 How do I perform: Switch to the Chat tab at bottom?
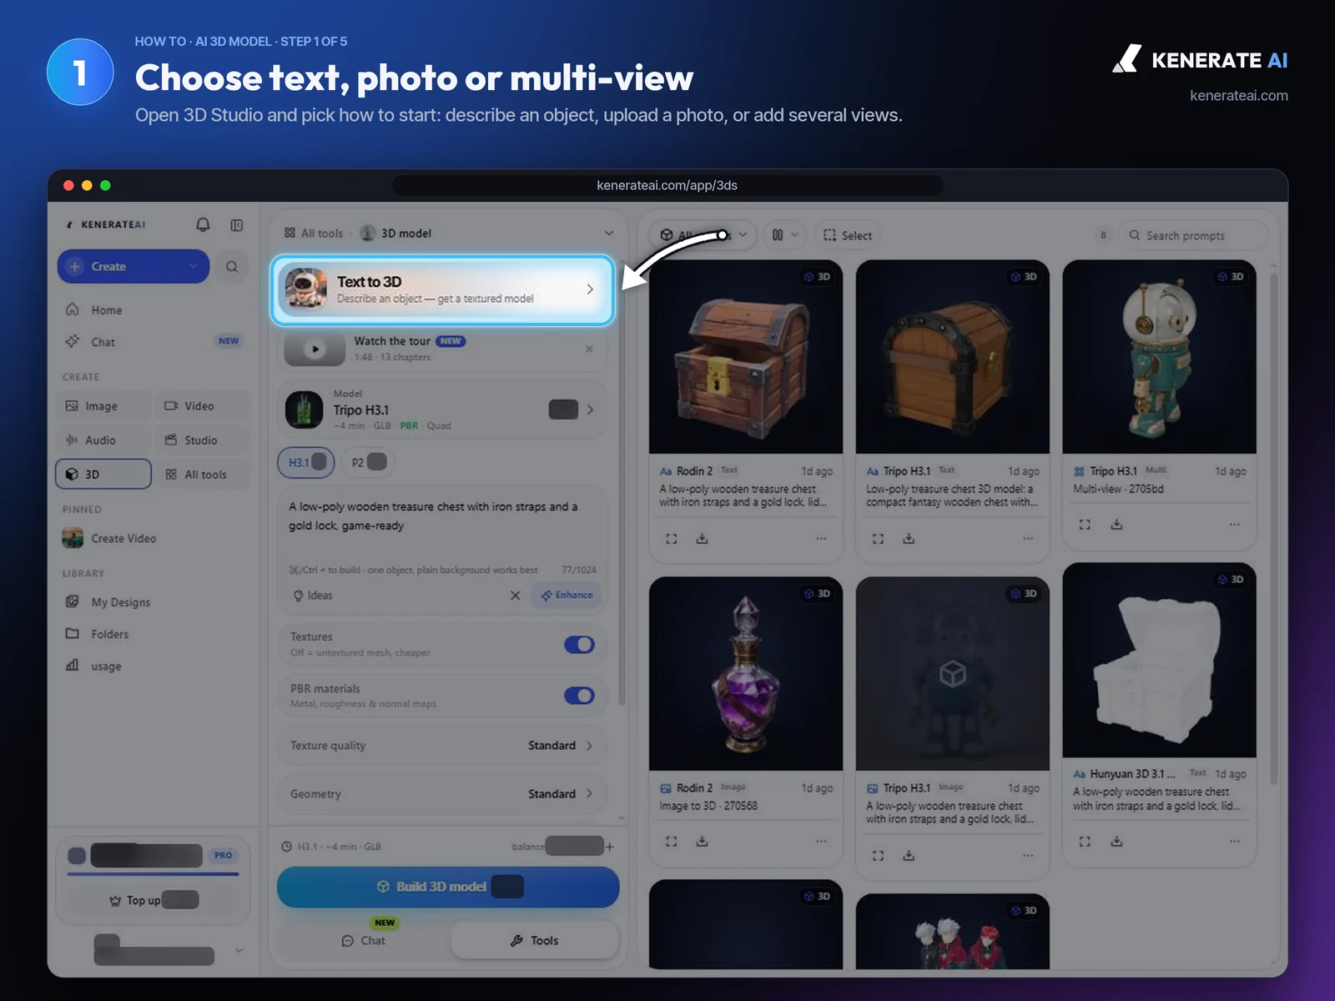[363, 941]
